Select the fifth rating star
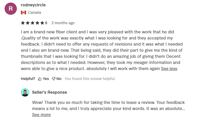This screenshot has width=205, height=124. click(42, 23)
